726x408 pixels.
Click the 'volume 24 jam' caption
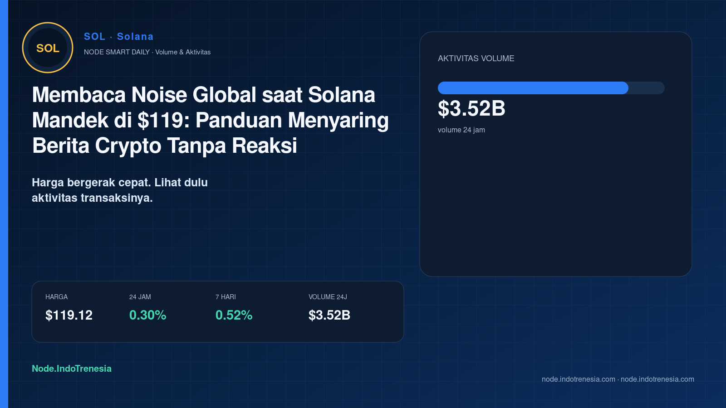[461, 130]
